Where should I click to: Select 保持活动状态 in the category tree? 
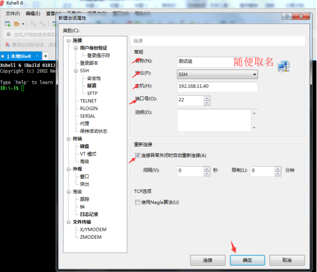pyautogui.click(x=93, y=131)
